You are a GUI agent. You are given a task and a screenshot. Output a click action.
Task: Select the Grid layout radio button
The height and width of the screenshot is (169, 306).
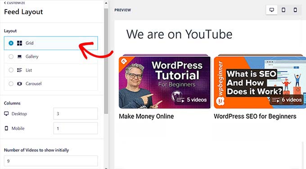click(x=11, y=43)
